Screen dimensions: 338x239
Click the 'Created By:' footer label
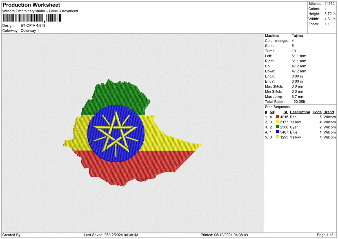pyautogui.click(x=12, y=235)
